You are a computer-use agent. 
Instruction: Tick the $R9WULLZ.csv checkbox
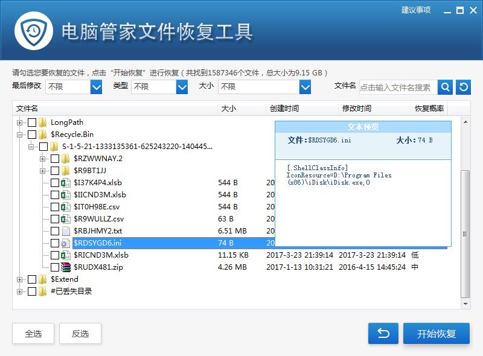(55, 218)
